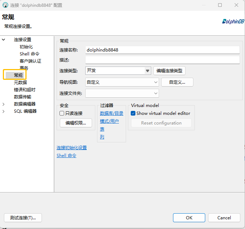Expand the SQL 编辑器 tree node
The image size is (245, 229).
pyautogui.click(x=4, y=111)
